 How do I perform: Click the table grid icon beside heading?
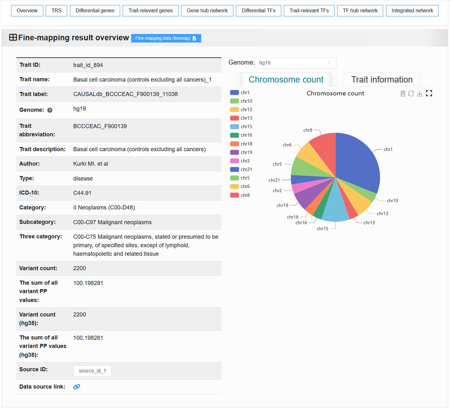click(x=13, y=37)
